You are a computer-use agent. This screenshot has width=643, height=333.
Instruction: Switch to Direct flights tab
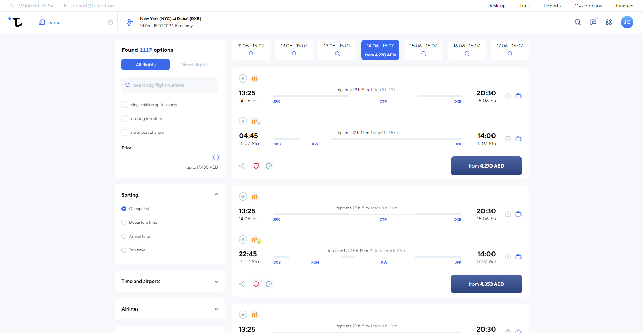click(194, 65)
